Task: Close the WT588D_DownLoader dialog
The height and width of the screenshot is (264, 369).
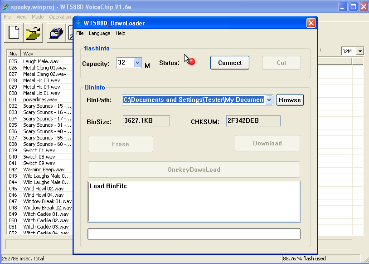Action: (311, 23)
